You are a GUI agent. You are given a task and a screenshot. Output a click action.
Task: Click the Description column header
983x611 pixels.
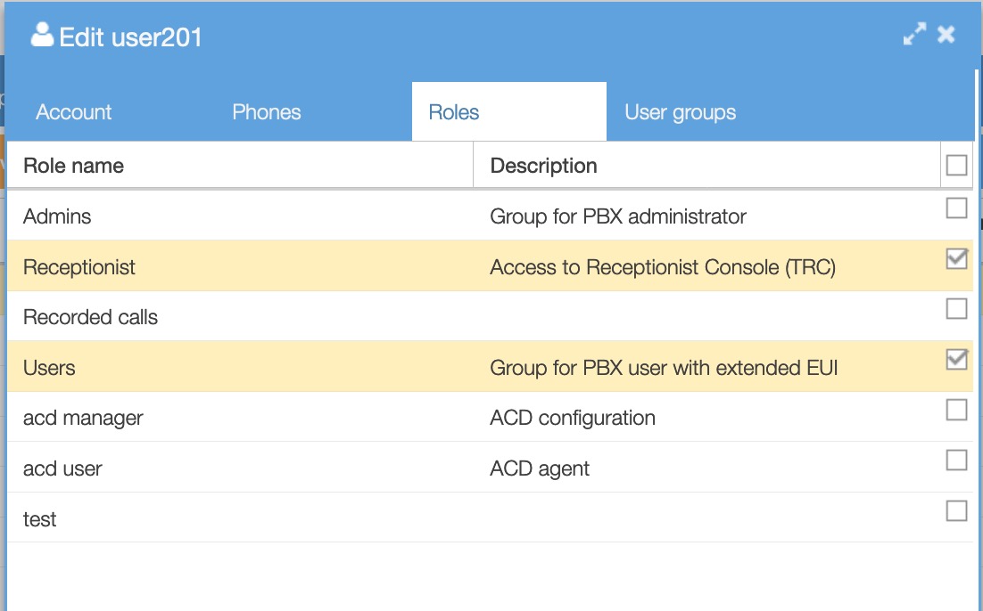coord(543,166)
